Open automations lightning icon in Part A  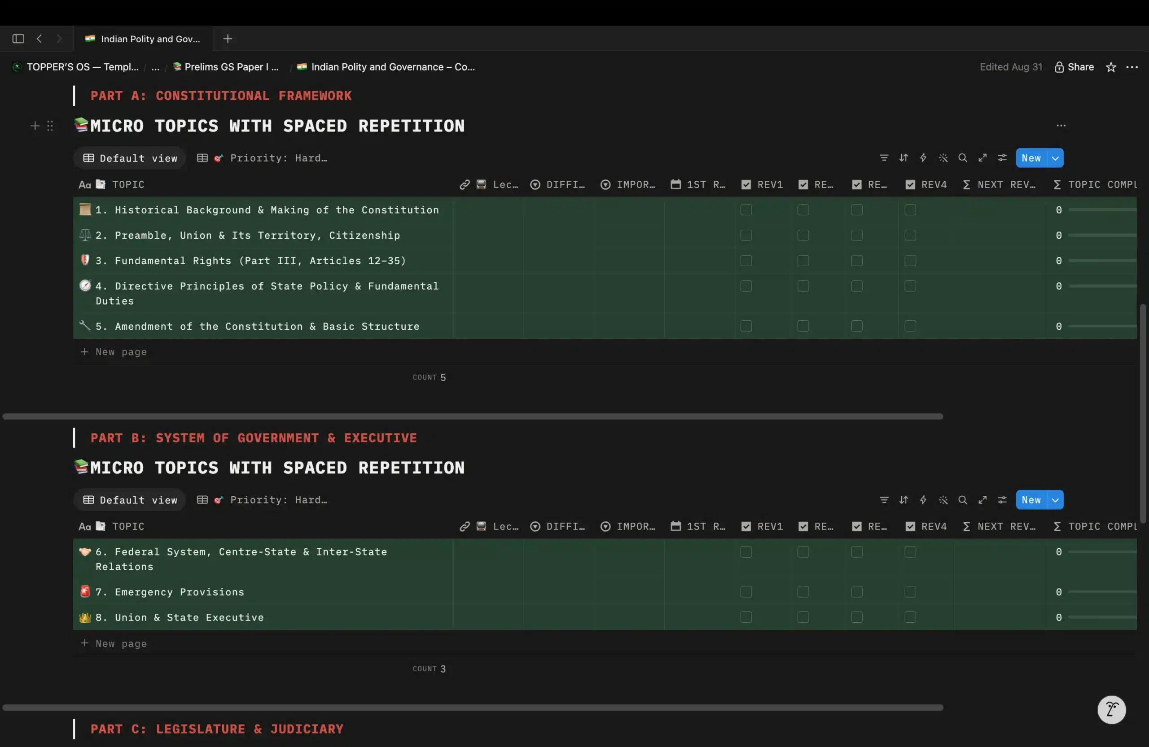coord(923,158)
